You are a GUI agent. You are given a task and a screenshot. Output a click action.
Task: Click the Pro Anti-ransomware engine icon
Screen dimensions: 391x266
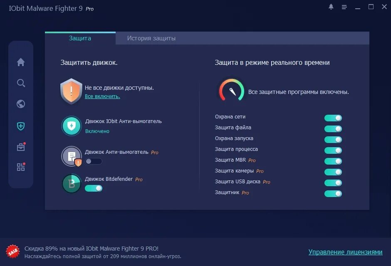tap(72, 156)
